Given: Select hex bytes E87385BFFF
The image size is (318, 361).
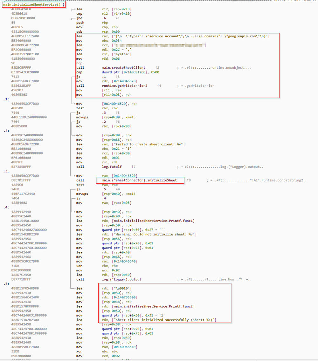Looking at the screenshot, I should coord(21,167).
